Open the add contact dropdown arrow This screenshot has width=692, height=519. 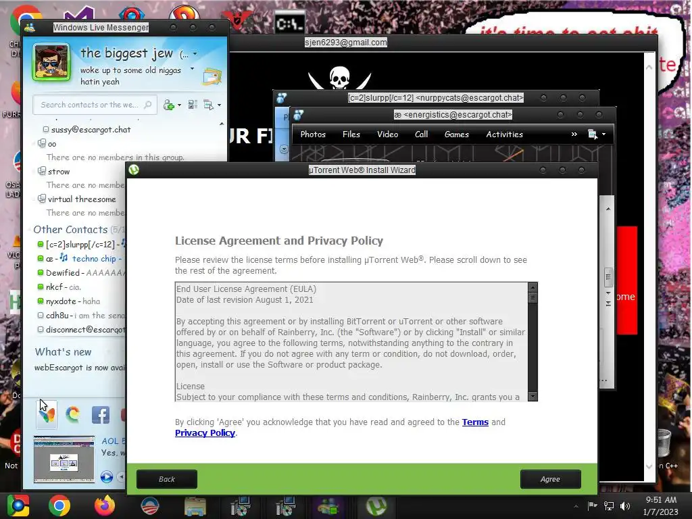click(179, 105)
